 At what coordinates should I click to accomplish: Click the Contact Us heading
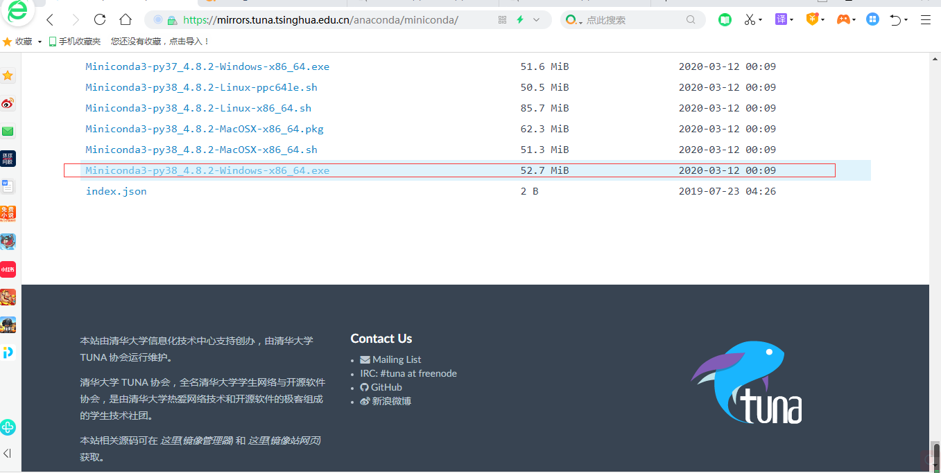click(x=381, y=339)
